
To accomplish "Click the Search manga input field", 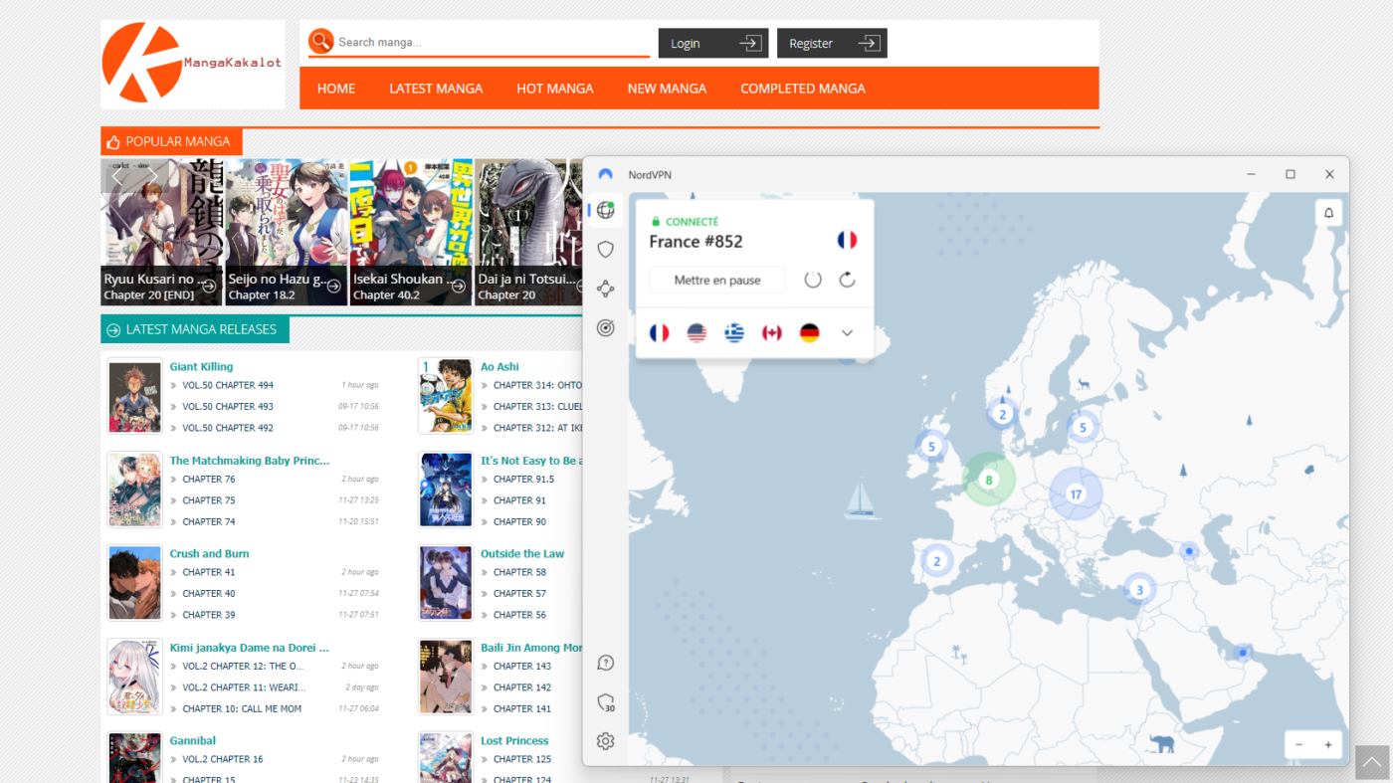I will [492, 42].
